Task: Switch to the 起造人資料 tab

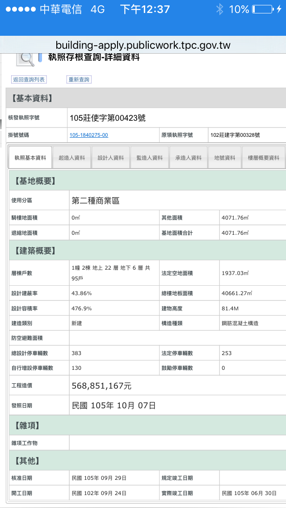Action: click(72, 158)
